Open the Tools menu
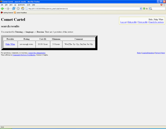Screen dimensions: 166x129 tap(29, 5)
